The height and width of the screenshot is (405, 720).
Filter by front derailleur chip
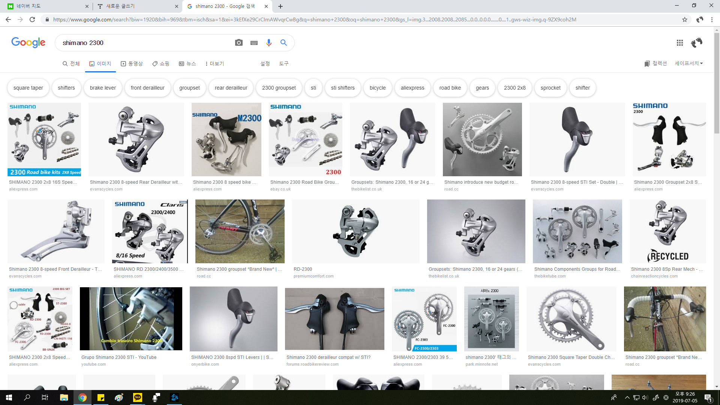(x=147, y=88)
